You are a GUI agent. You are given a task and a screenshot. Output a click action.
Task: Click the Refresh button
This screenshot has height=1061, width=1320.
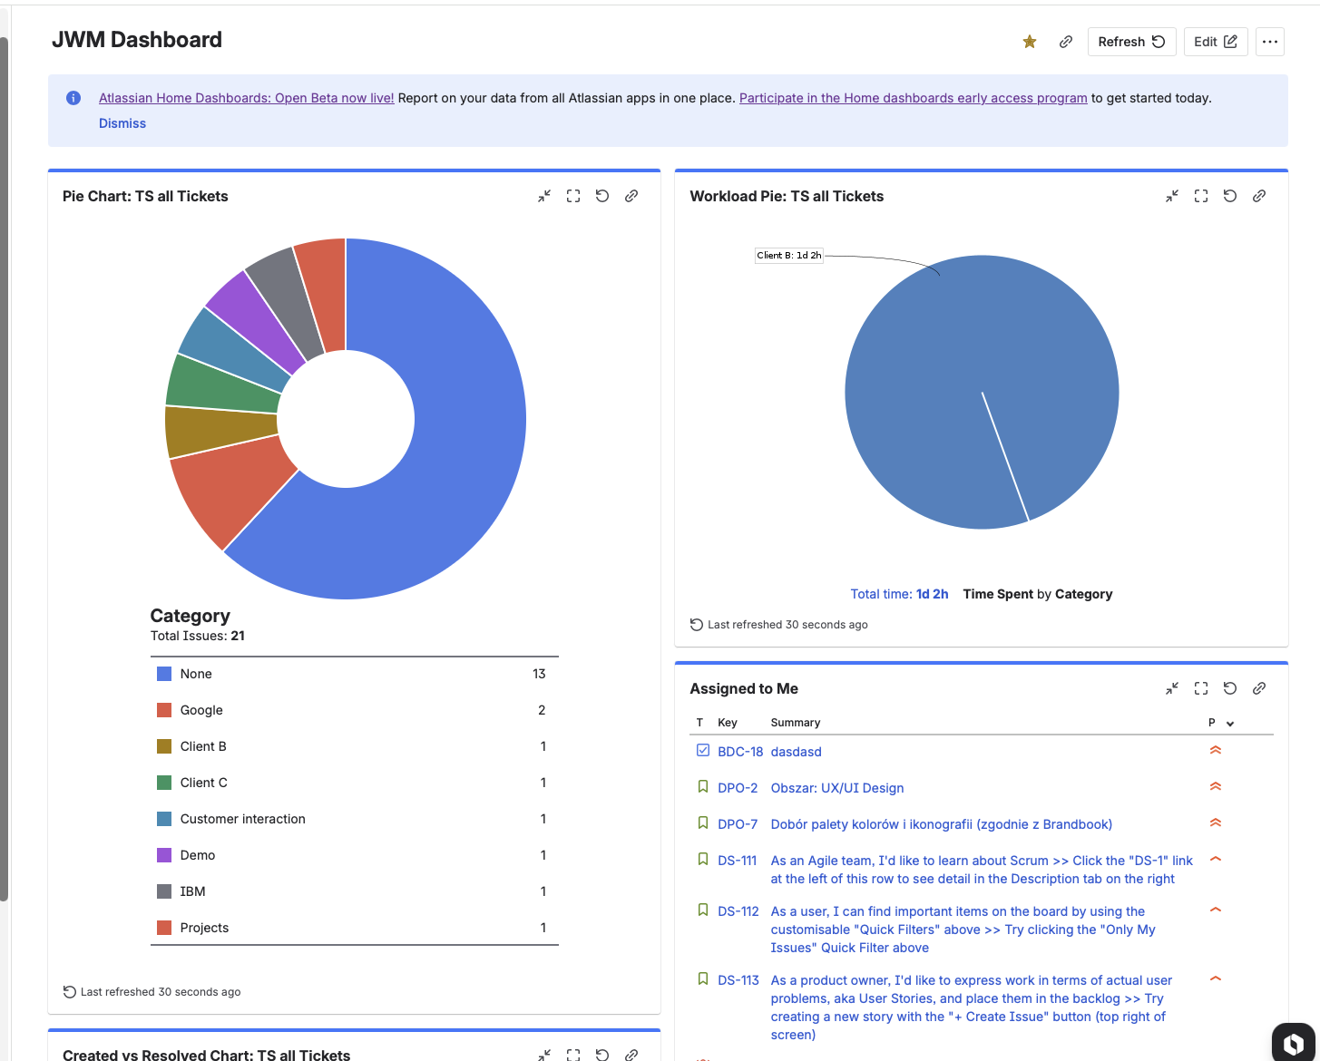pyautogui.click(x=1131, y=42)
